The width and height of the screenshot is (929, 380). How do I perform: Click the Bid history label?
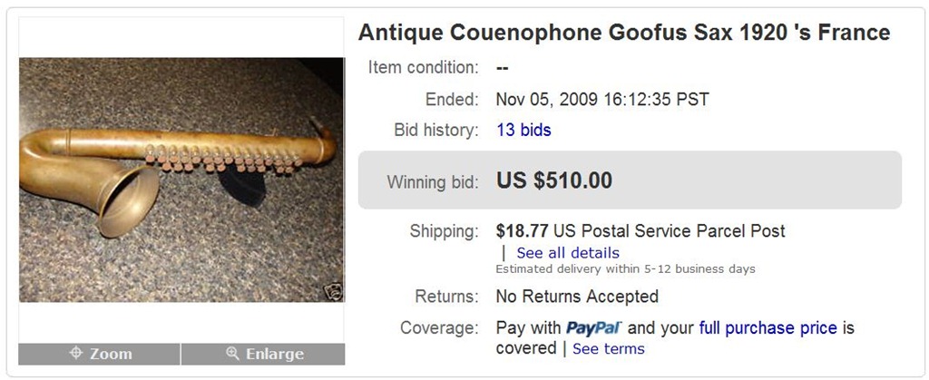point(435,130)
